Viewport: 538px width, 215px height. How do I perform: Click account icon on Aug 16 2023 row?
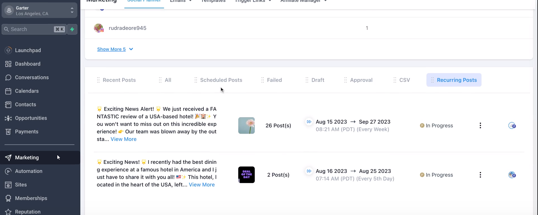(512, 175)
